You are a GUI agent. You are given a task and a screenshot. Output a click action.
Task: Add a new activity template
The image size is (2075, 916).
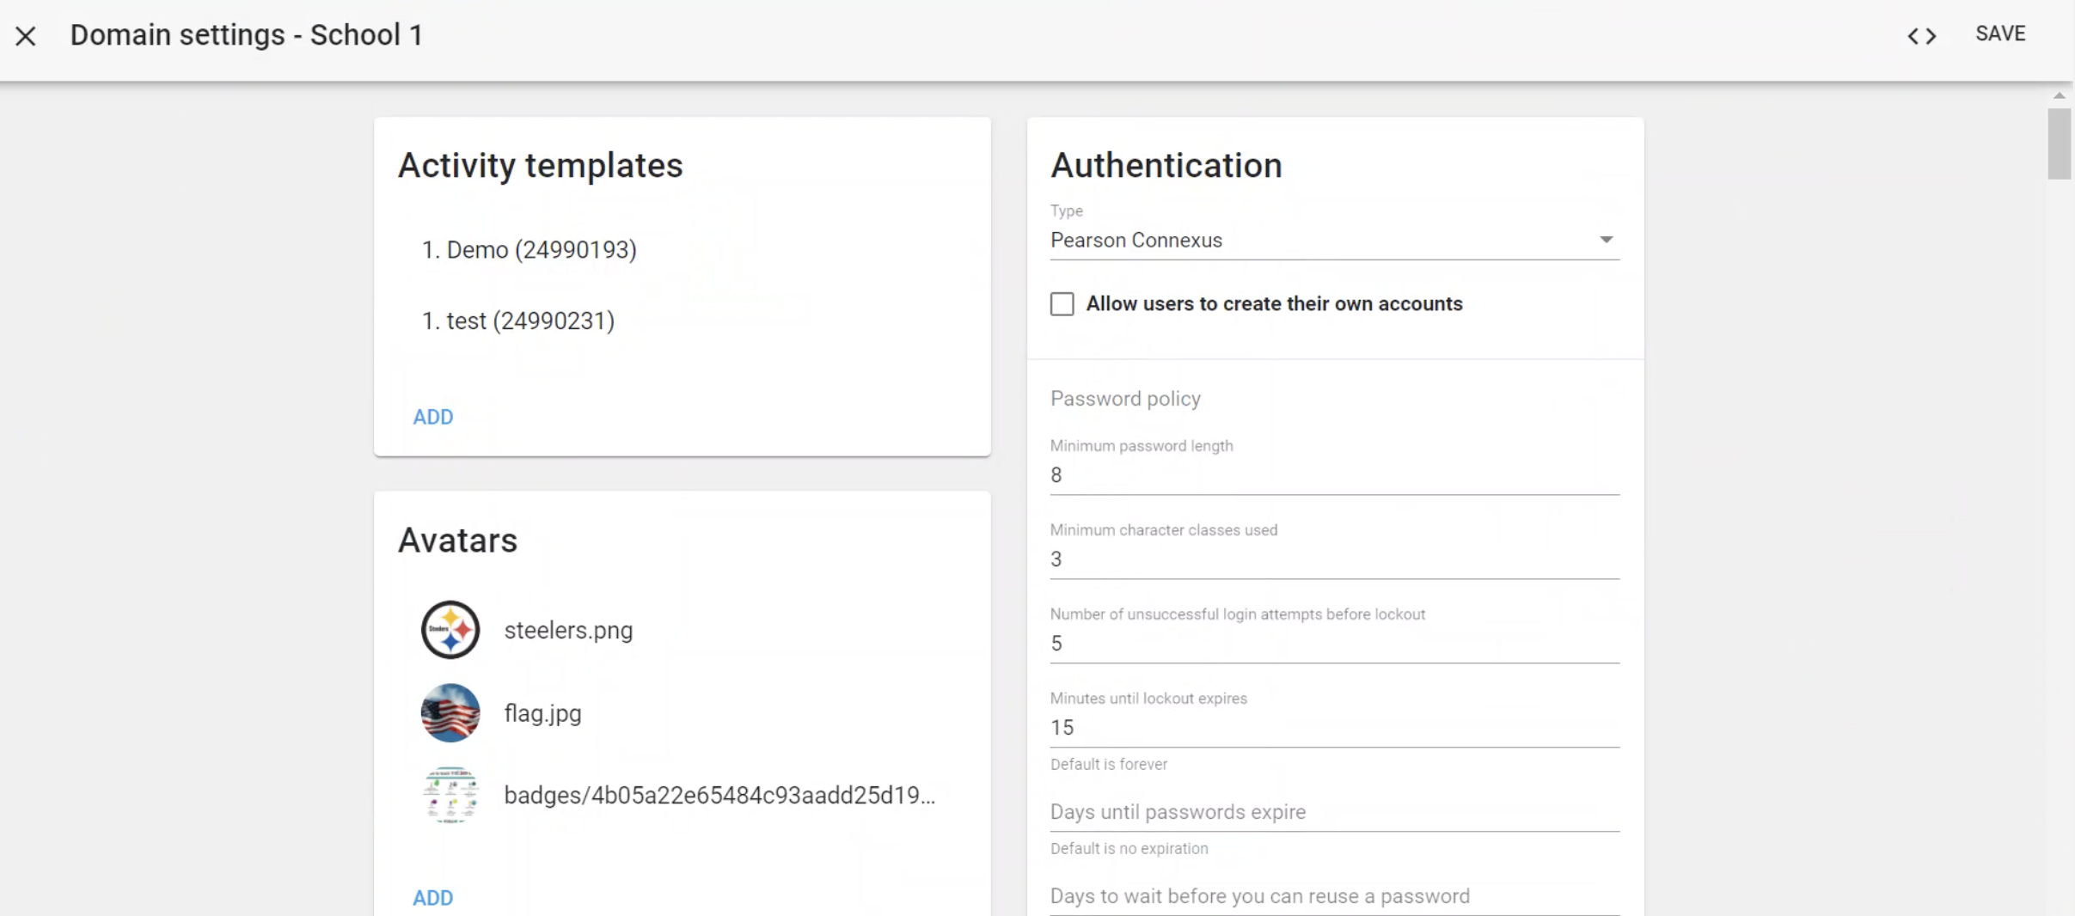433,417
